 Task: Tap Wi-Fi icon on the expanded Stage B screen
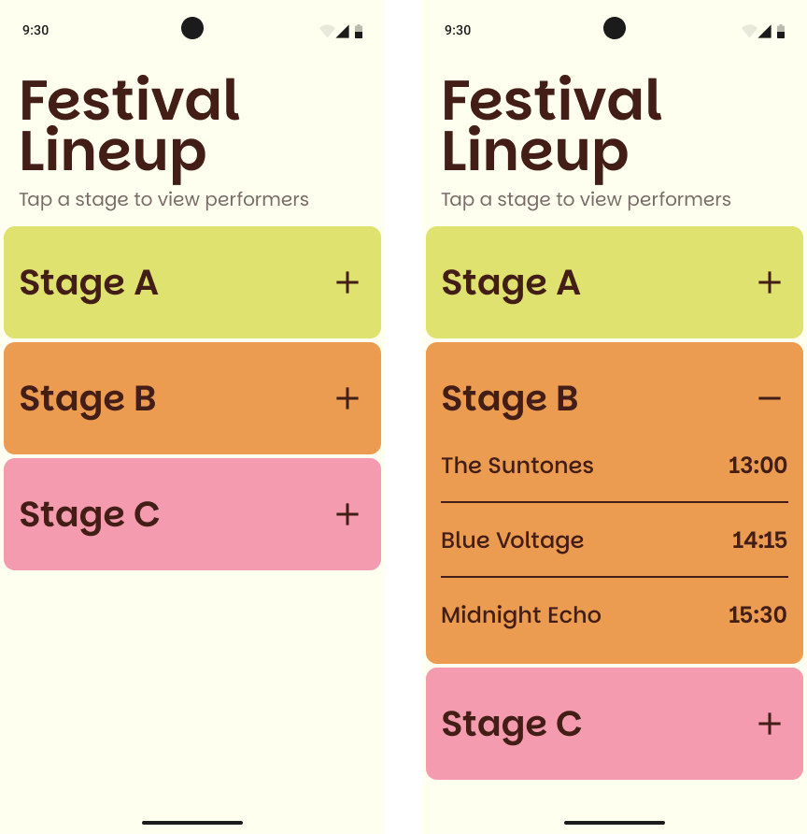747,31
